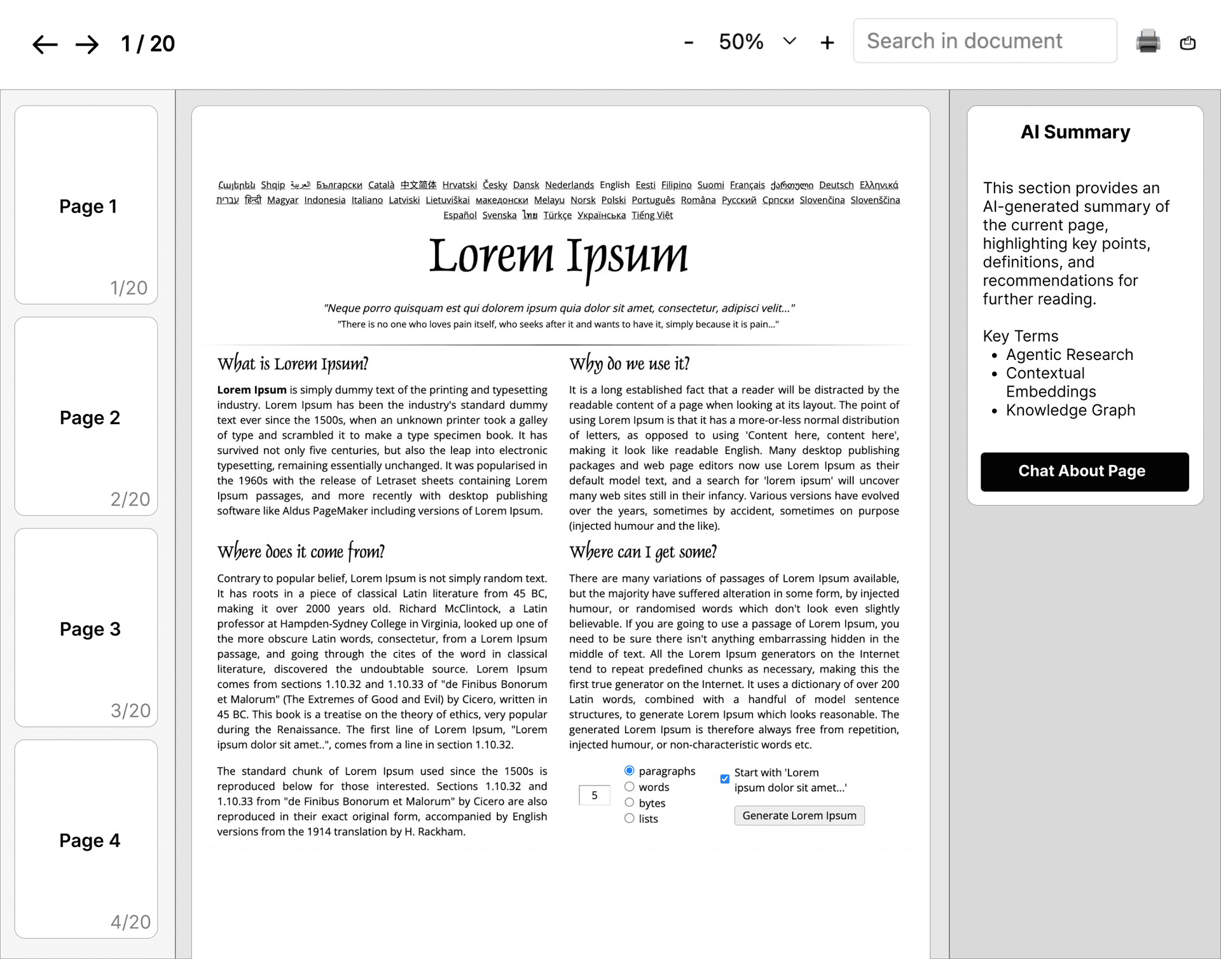Switch language to Español link
The width and height of the screenshot is (1221, 959).
[460, 215]
